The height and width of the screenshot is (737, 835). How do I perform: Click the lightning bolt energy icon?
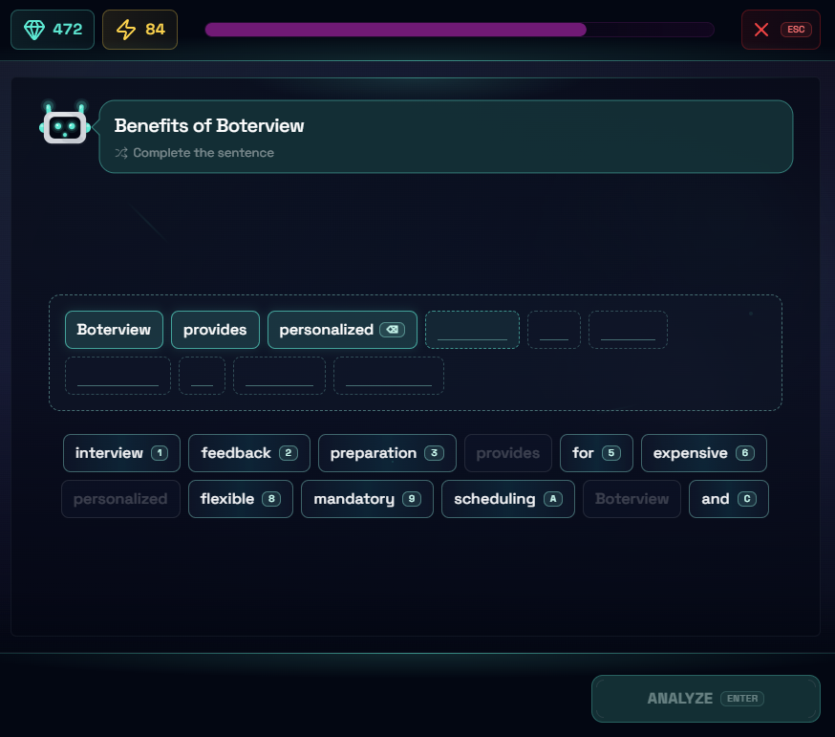[126, 30]
